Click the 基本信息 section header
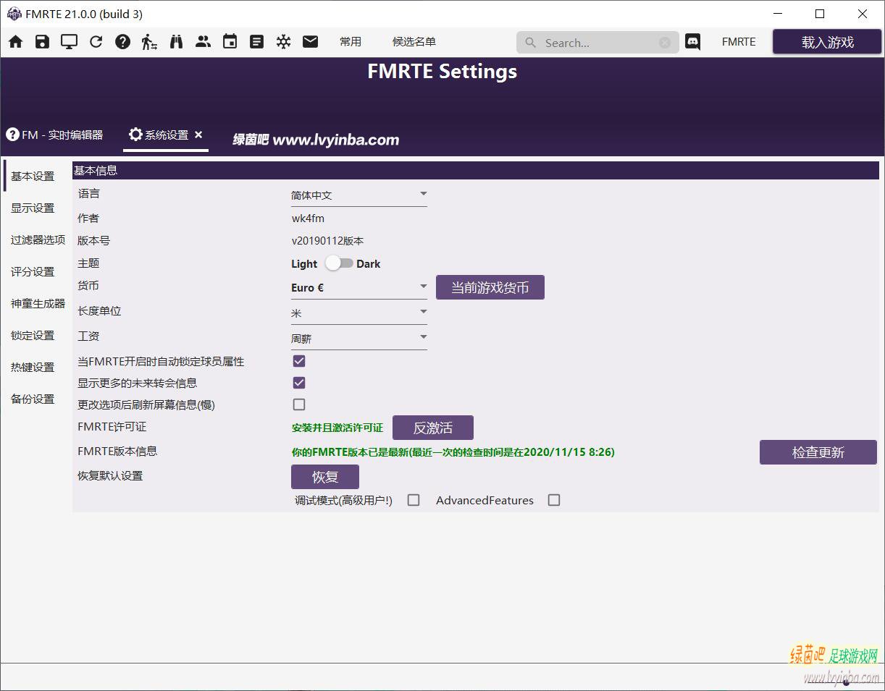The height and width of the screenshot is (691, 885). (x=476, y=171)
